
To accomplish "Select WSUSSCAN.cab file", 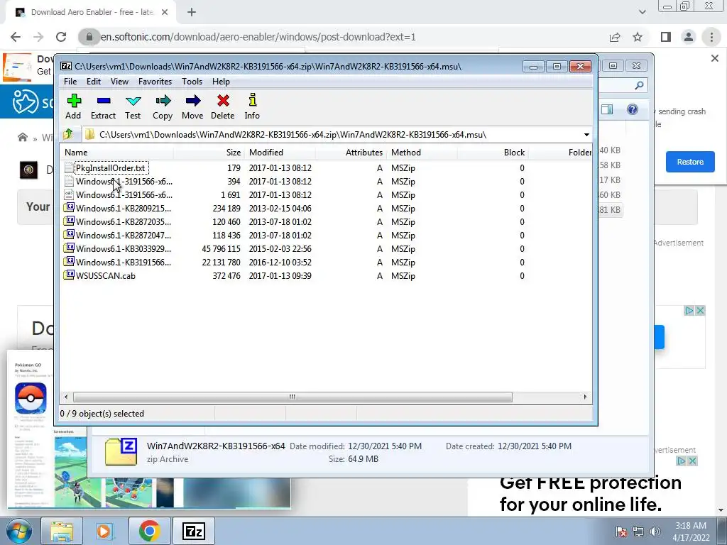I will pos(106,276).
